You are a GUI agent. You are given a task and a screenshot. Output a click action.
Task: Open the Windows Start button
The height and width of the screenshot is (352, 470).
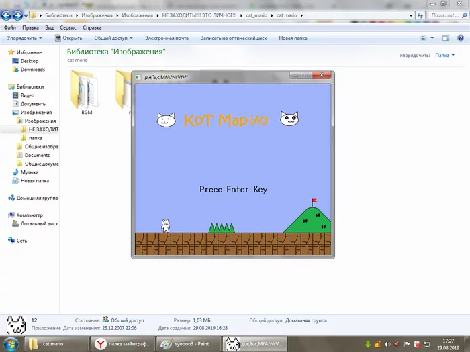[11, 344]
